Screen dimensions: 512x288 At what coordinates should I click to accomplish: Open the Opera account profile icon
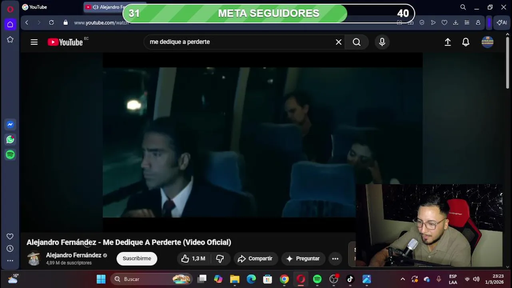pos(478,23)
